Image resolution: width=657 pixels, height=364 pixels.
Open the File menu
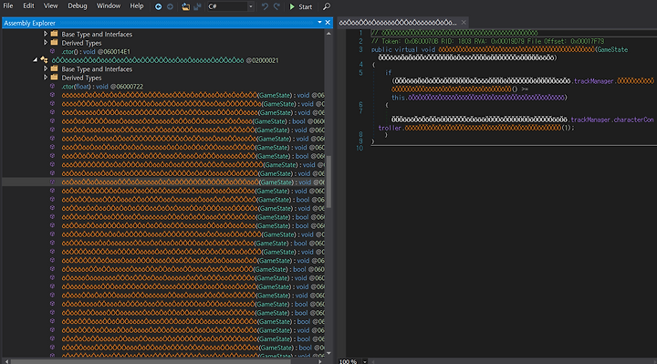[8, 5]
